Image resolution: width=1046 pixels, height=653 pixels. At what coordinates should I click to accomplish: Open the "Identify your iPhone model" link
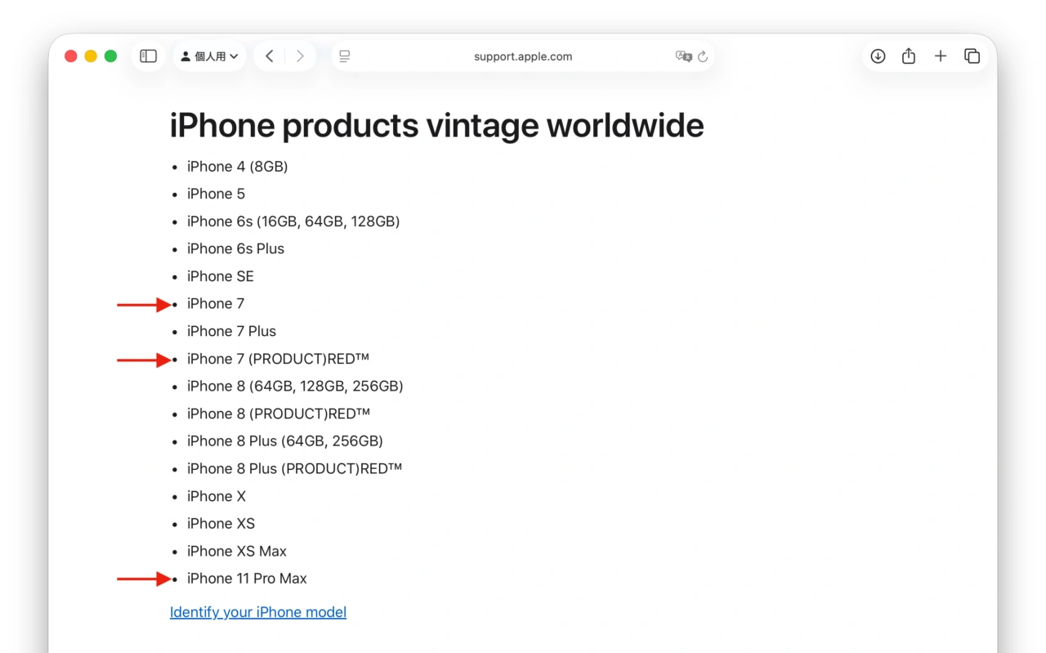257,611
